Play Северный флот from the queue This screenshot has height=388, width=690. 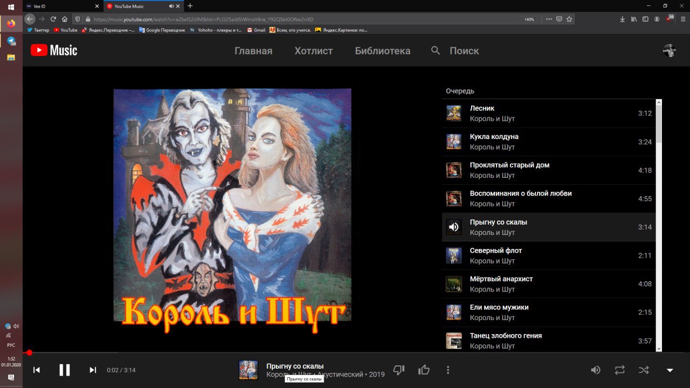coord(549,255)
